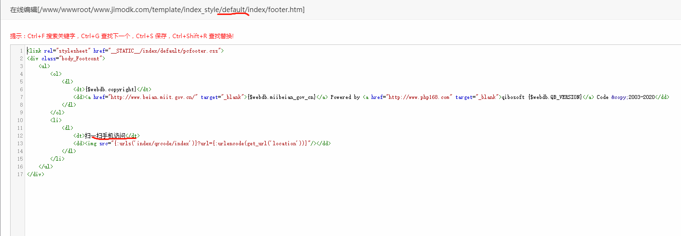Click the closing div tag on line 17

click(36, 174)
